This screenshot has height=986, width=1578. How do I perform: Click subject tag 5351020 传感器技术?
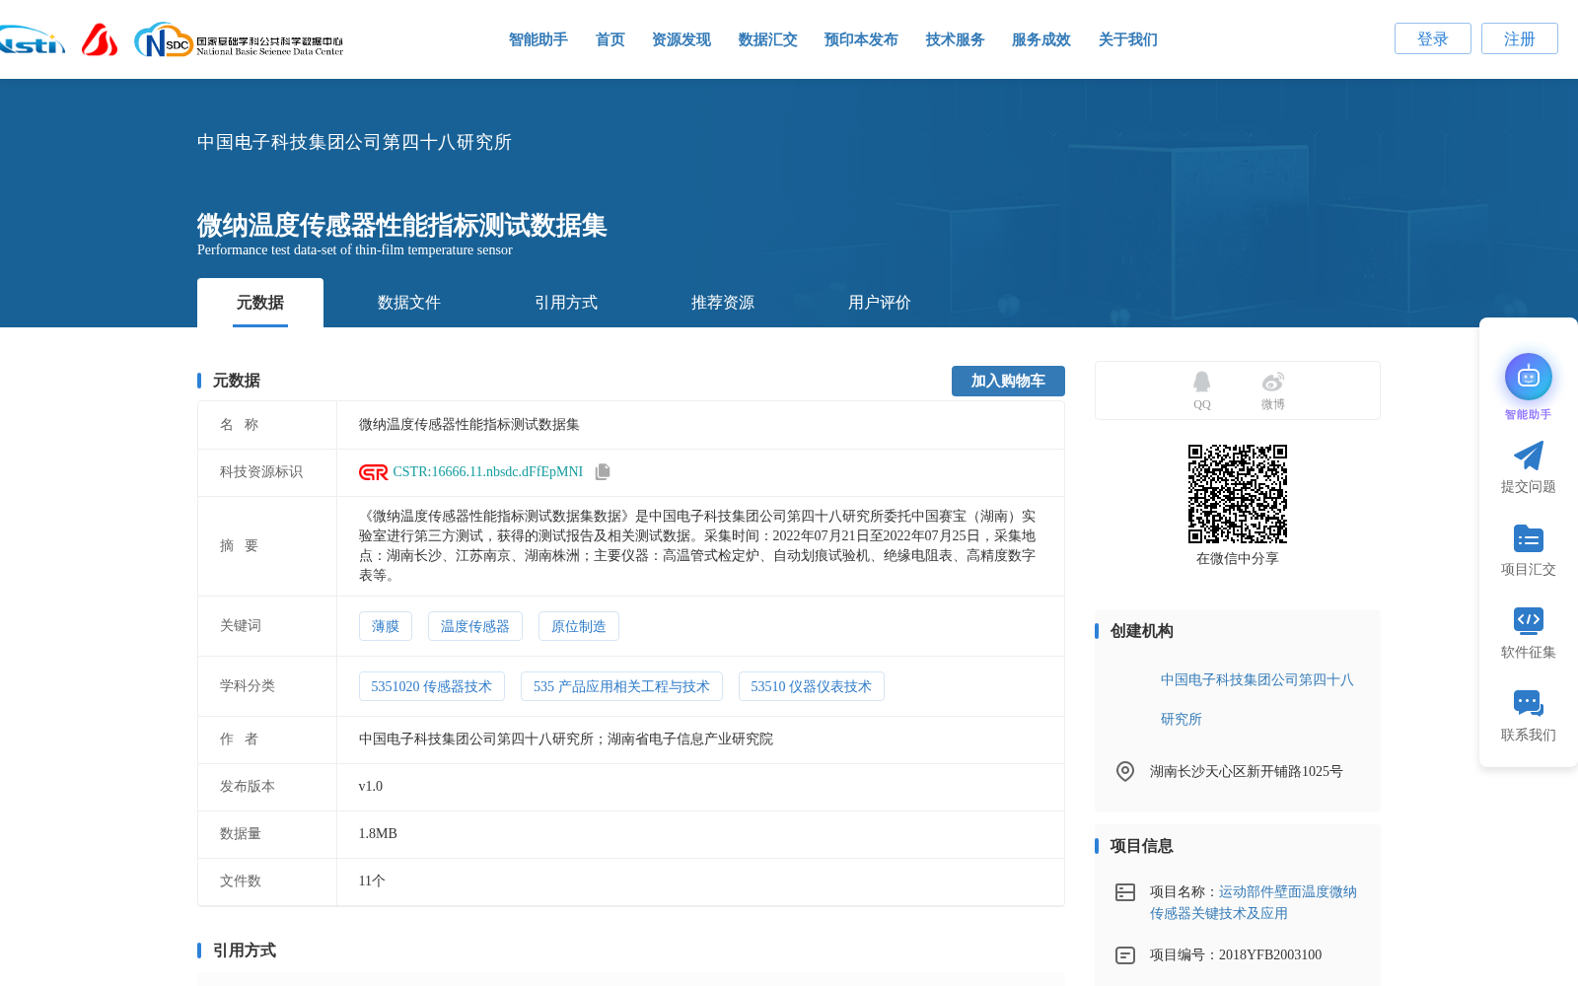pyautogui.click(x=432, y=686)
